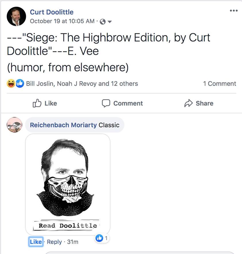Open the Curt Doolittle profile link

(52, 12)
